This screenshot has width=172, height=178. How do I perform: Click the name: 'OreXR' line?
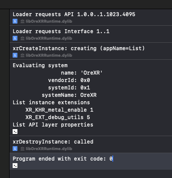[x=82, y=73]
